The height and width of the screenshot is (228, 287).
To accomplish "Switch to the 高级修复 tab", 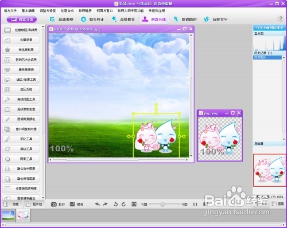I will click(x=123, y=19).
